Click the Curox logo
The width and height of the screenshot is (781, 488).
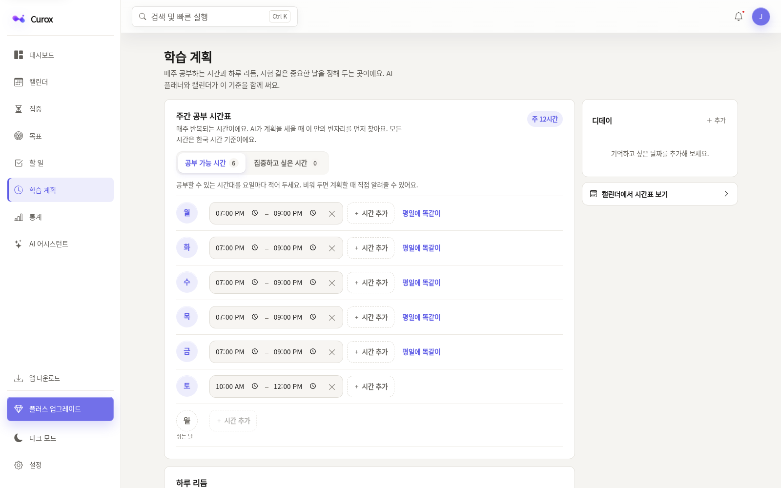point(33,19)
